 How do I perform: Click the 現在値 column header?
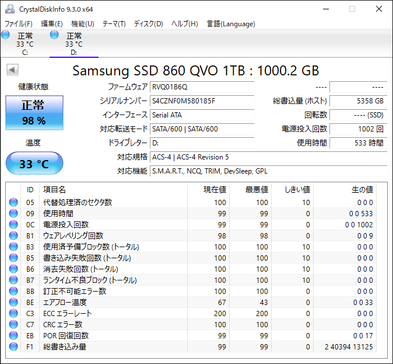pos(208,190)
